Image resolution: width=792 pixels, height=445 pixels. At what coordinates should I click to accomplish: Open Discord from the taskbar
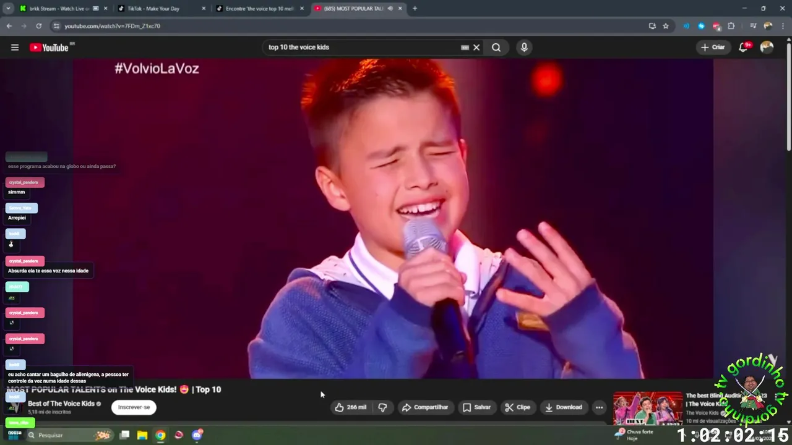(x=197, y=435)
